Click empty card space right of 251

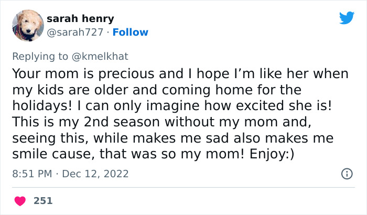[210, 200]
